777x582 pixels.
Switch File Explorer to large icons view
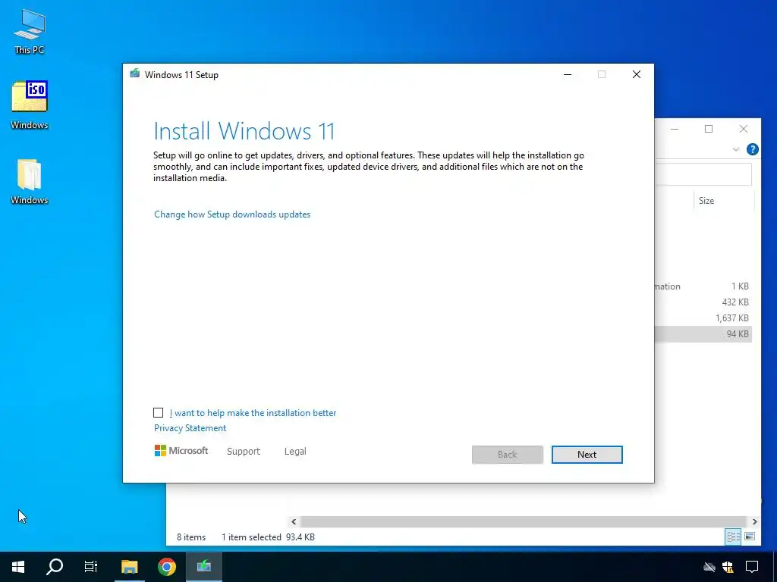coord(750,537)
